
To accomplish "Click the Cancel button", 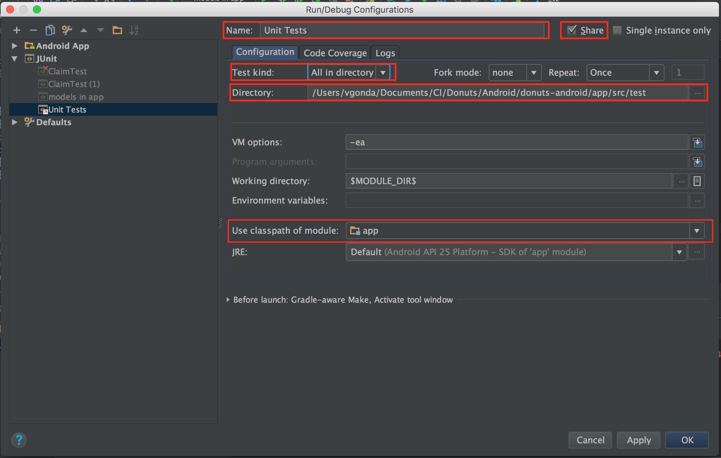I will 590,440.
